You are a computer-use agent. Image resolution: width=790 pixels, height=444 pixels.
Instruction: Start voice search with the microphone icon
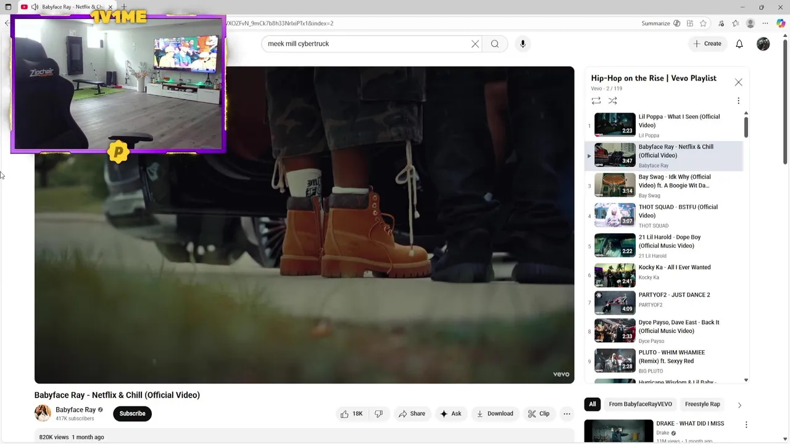[523, 44]
